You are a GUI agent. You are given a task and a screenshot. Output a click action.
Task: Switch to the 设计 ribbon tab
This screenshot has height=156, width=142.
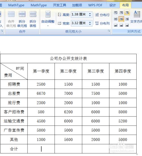[112, 5]
